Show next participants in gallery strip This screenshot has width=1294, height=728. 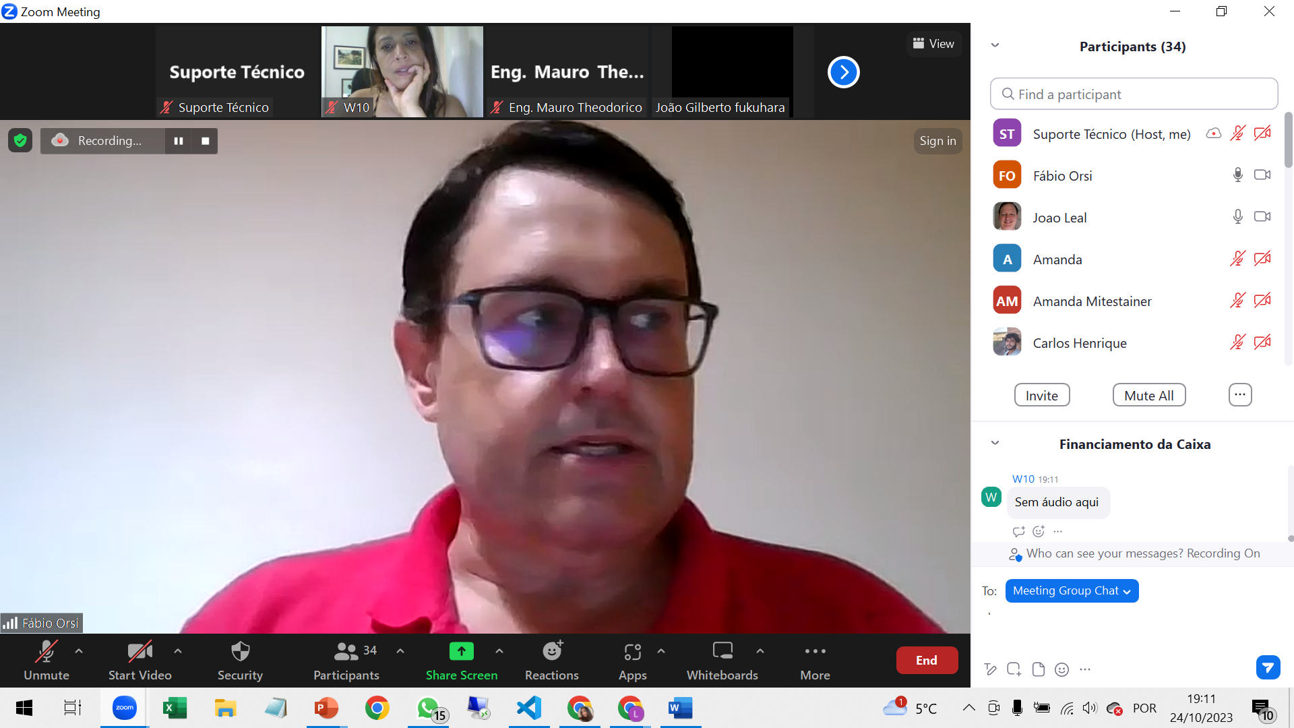(843, 72)
